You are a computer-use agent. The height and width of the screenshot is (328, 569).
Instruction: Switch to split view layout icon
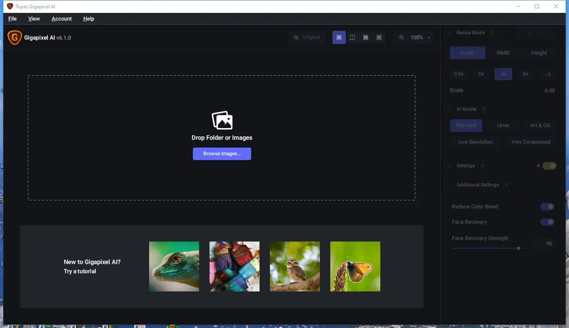coord(352,37)
